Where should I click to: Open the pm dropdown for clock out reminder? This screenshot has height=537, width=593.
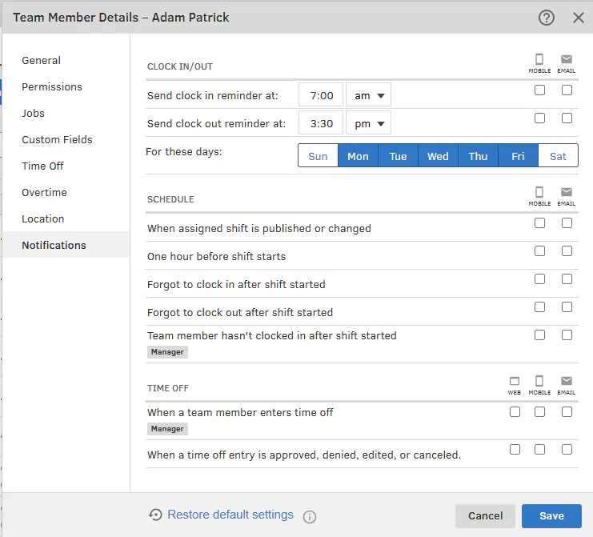pos(368,123)
